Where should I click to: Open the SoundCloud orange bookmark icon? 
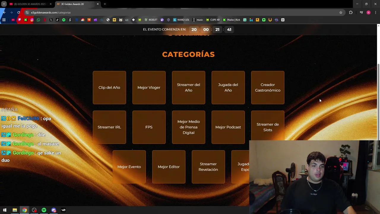pyautogui.click(x=89, y=20)
